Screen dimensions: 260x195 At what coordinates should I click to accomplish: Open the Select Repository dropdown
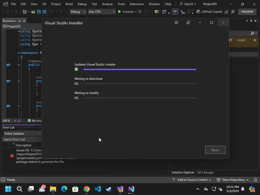click(233, 180)
